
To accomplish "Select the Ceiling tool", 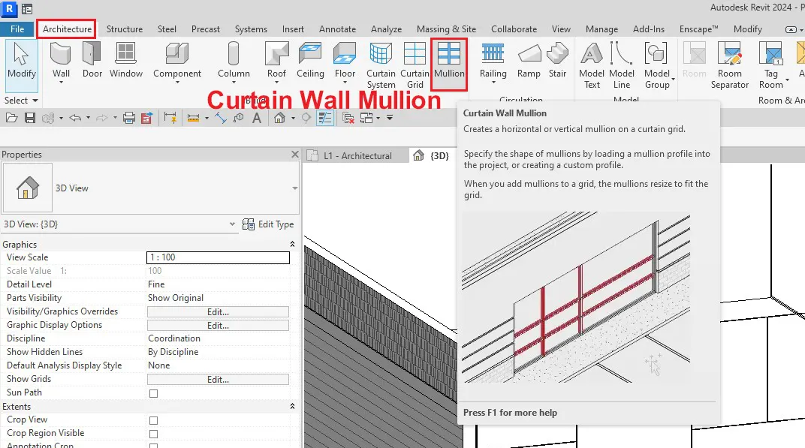I will coord(310,61).
